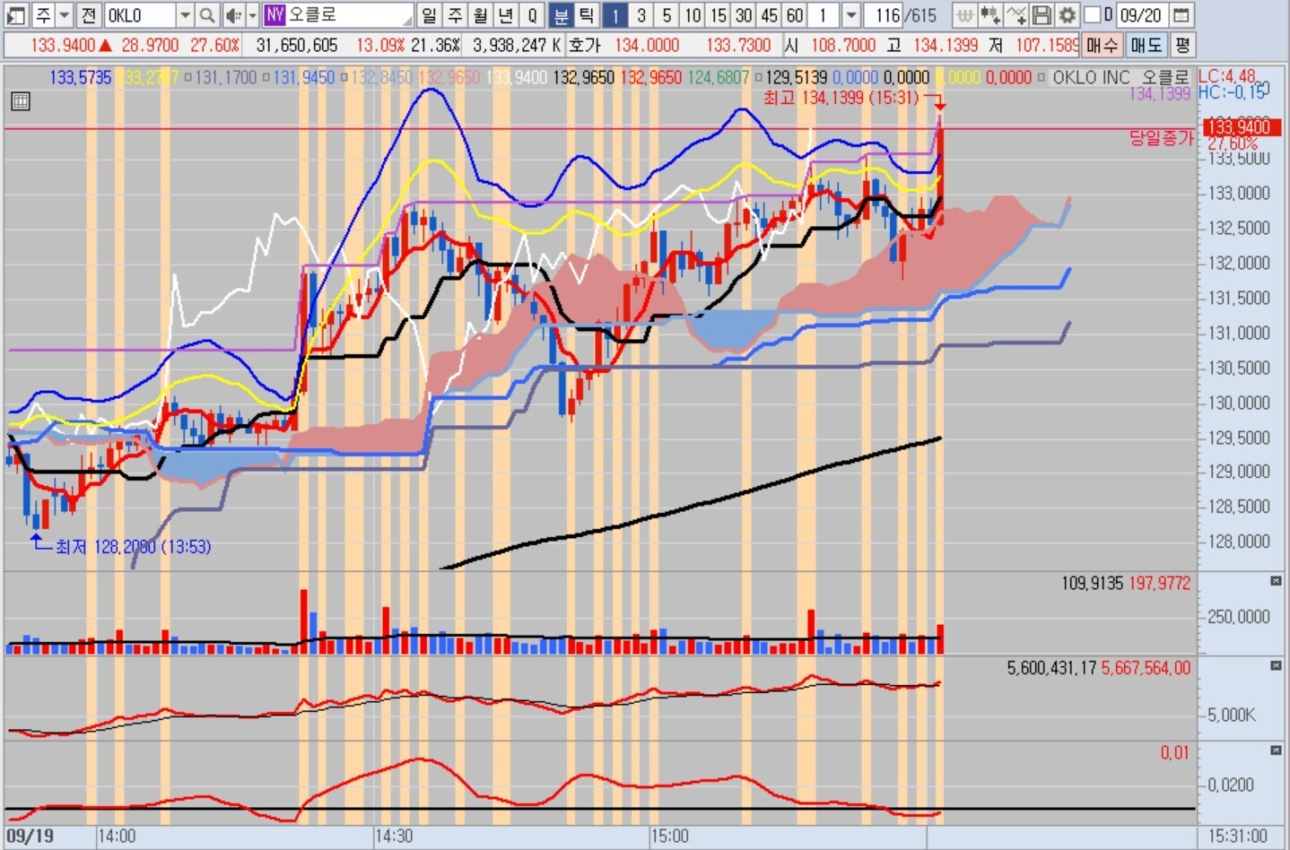Open the calendar date picker icon
The width and height of the screenshot is (1290, 850).
(x=1182, y=15)
